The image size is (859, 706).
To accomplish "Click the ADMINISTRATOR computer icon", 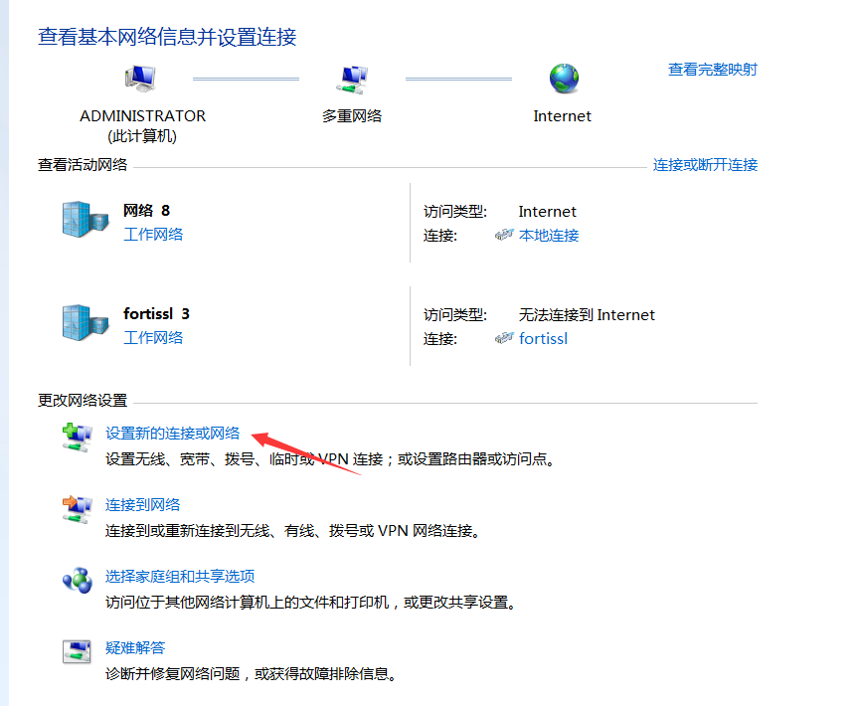I will click(x=142, y=80).
